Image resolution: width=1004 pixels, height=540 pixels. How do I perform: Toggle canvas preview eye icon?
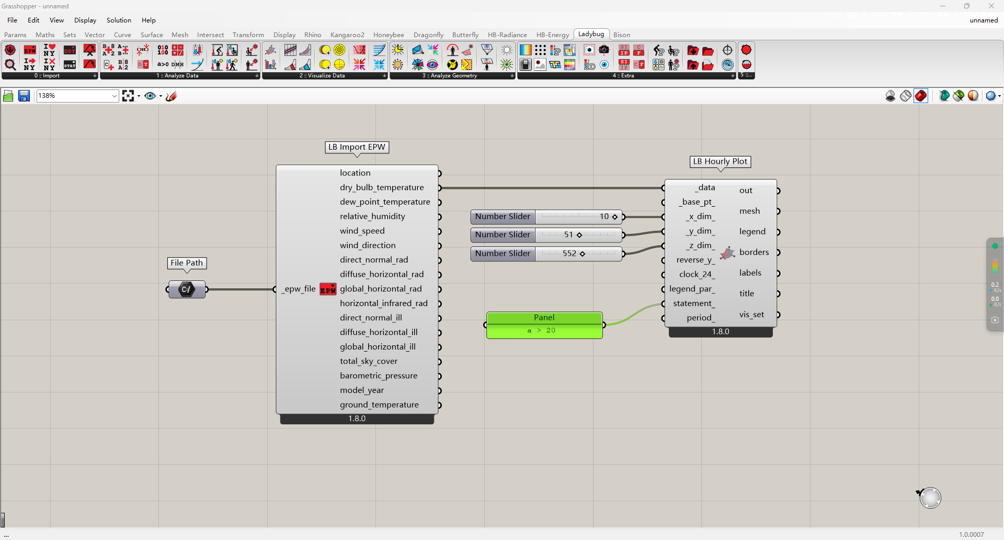150,96
